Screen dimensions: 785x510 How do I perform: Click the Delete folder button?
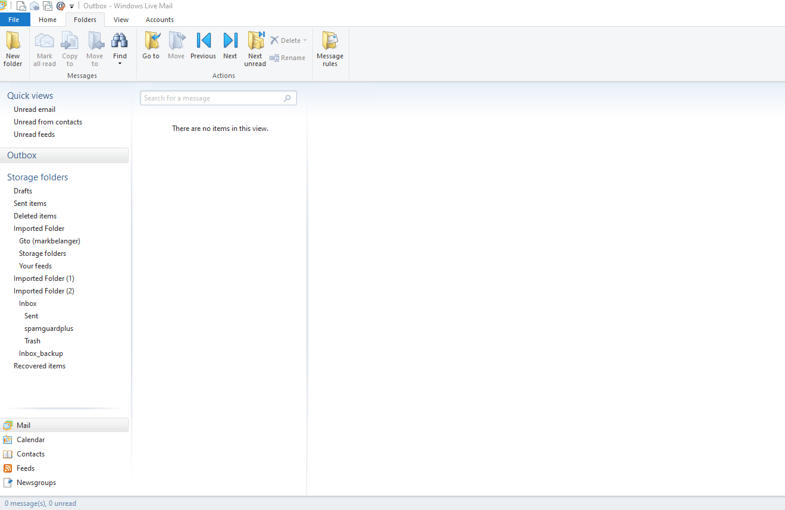tap(285, 40)
